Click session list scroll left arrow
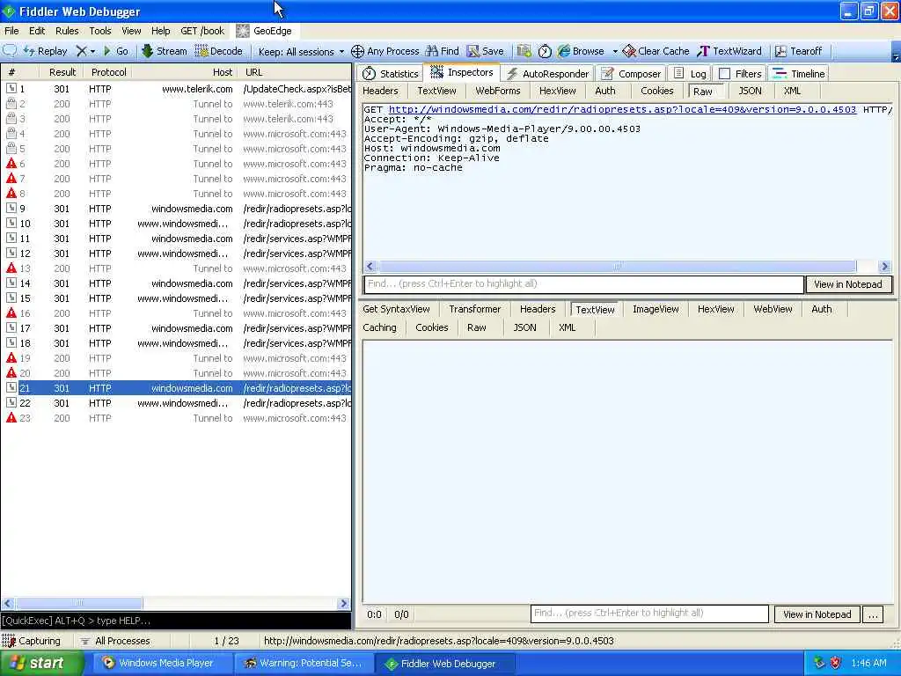Viewport: 901px width, 676px height. click(x=7, y=604)
